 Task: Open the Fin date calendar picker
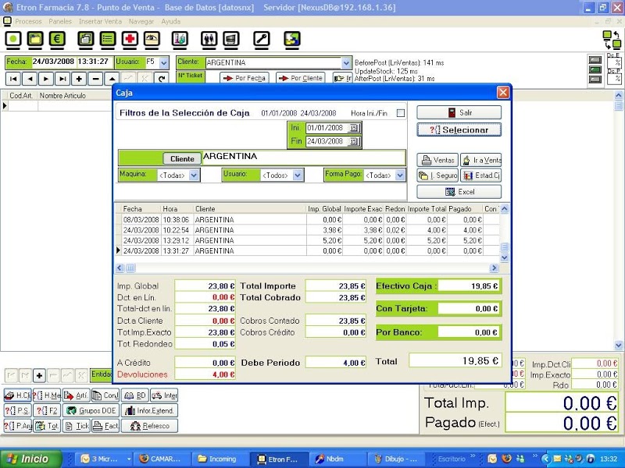(x=354, y=142)
